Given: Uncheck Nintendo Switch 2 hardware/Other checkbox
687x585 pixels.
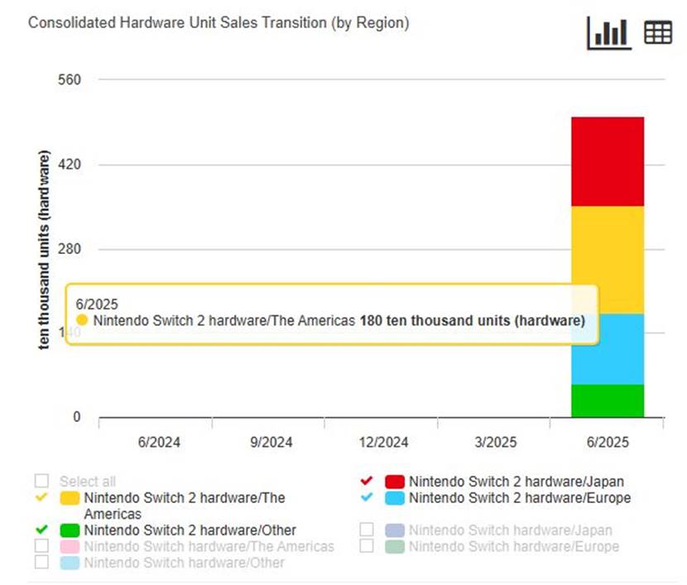Looking at the screenshot, I should (41, 530).
